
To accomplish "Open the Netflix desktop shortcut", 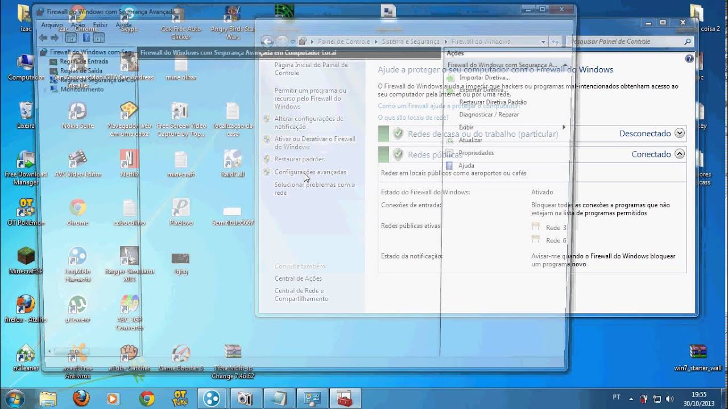I will coord(129,164).
